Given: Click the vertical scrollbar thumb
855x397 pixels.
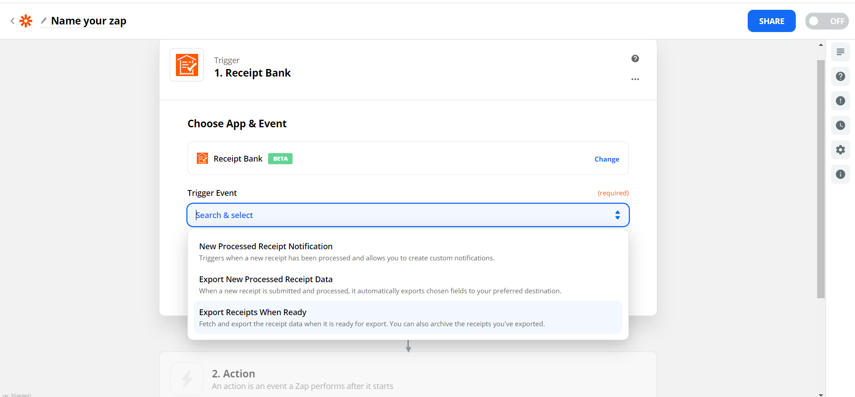Looking at the screenshot, I should [x=821, y=179].
